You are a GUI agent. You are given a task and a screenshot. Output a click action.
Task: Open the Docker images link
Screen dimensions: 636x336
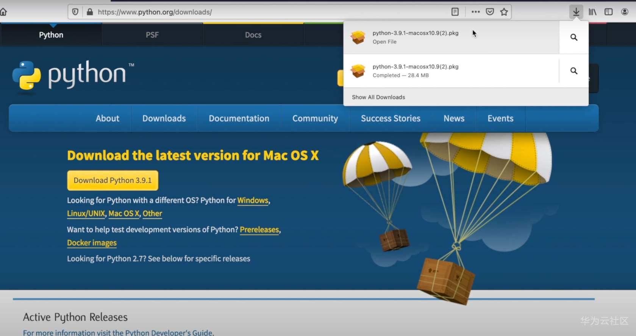pyautogui.click(x=92, y=243)
